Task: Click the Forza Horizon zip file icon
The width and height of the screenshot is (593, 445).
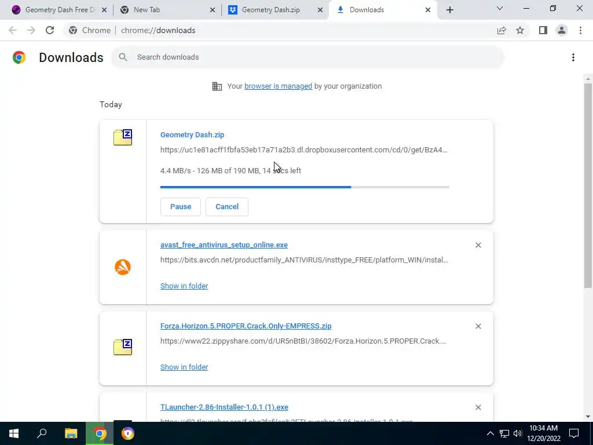Action: point(123,347)
